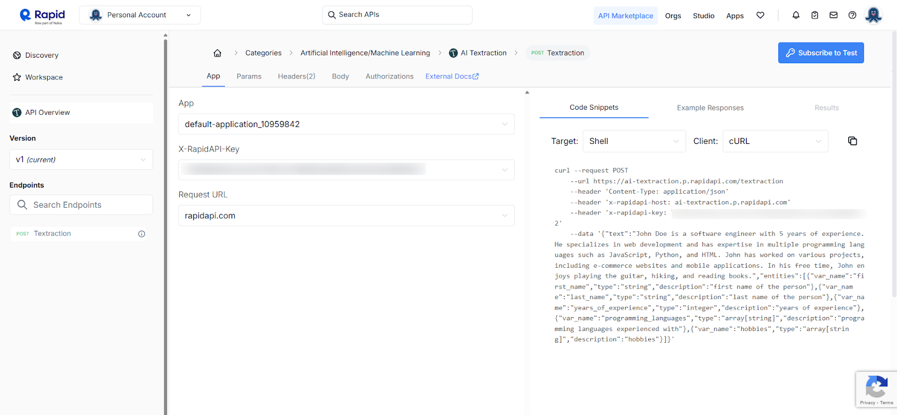Click the search magnifier in Search APIs
The image size is (897, 415).
pos(332,15)
